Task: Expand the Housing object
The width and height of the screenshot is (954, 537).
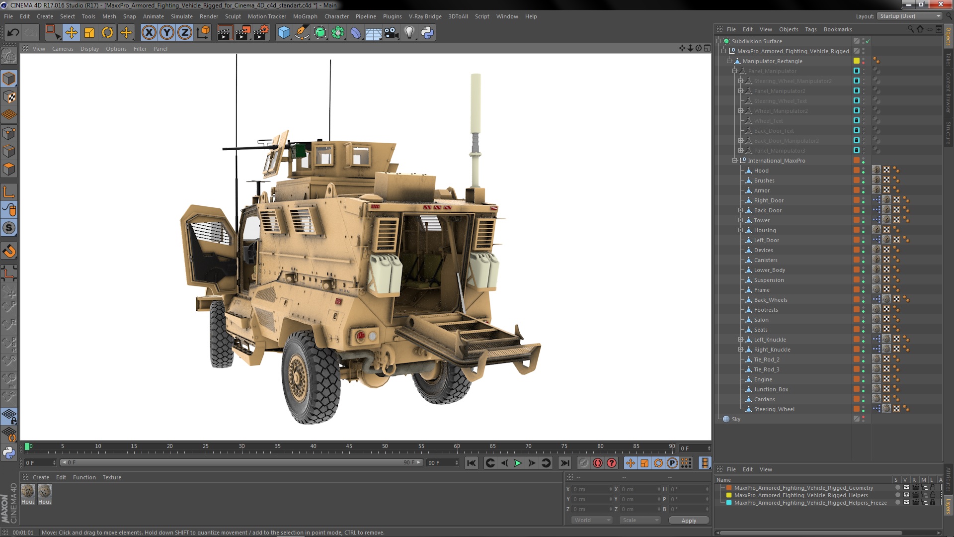Action: pyautogui.click(x=740, y=230)
